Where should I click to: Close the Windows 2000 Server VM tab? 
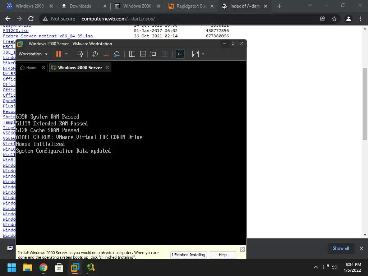[107, 68]
